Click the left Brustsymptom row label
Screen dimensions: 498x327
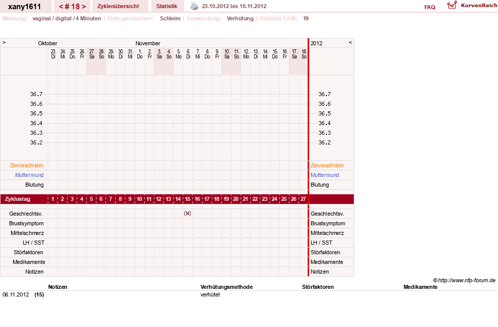click(x=26, y=223)
